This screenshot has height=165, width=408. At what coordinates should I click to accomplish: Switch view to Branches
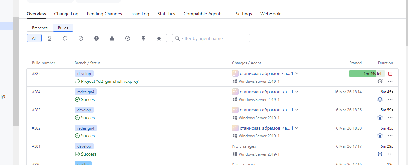click(40, 28)
